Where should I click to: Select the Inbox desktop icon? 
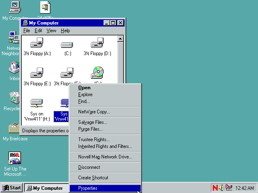click(x=15, y=67)
